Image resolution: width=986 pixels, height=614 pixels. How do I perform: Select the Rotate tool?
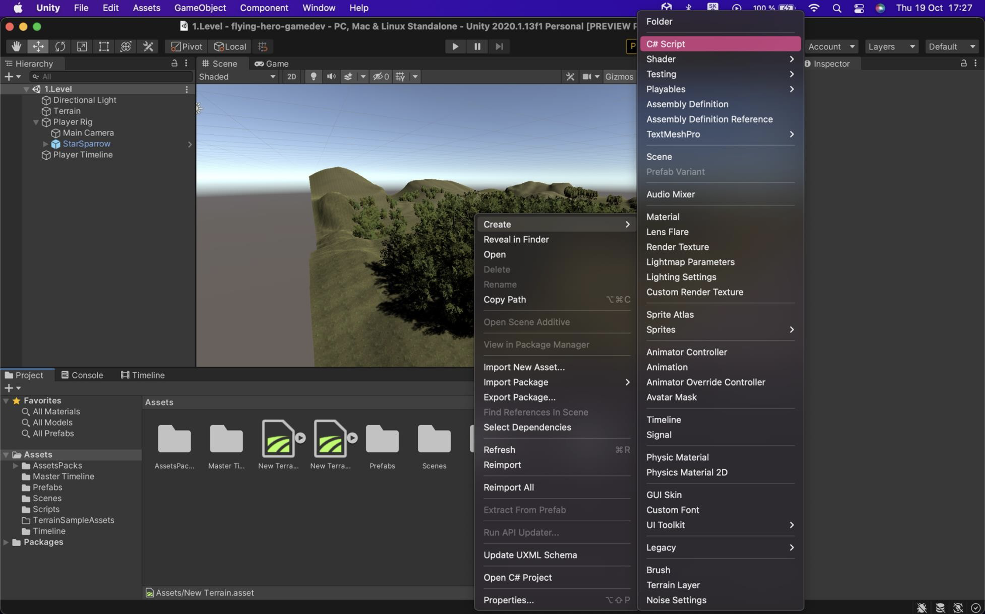(x=60, y=46)
